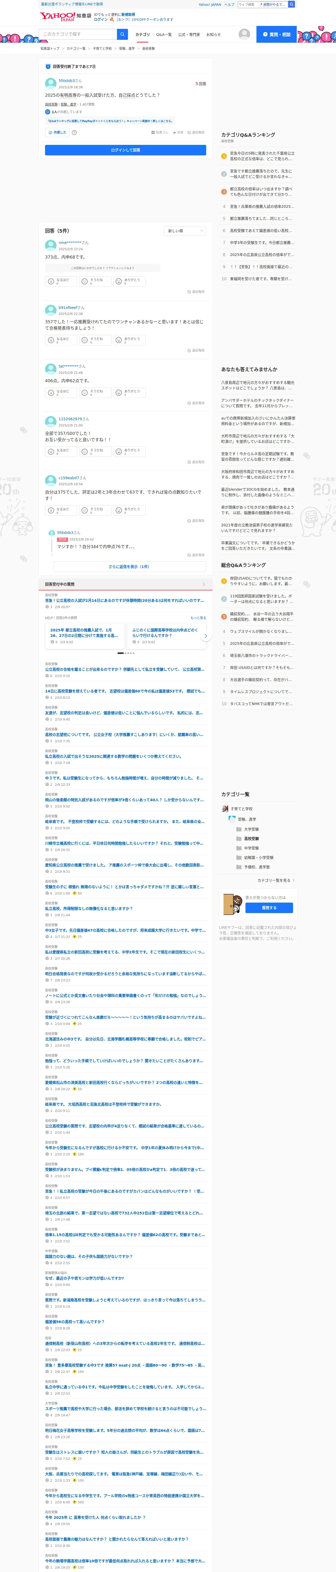The image size is (336, 1572).
Task: Click ログインして回答 button
Action: (126, 150)
